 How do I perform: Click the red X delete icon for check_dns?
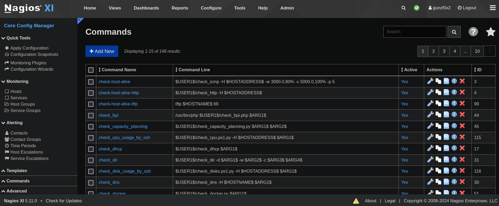462,182
